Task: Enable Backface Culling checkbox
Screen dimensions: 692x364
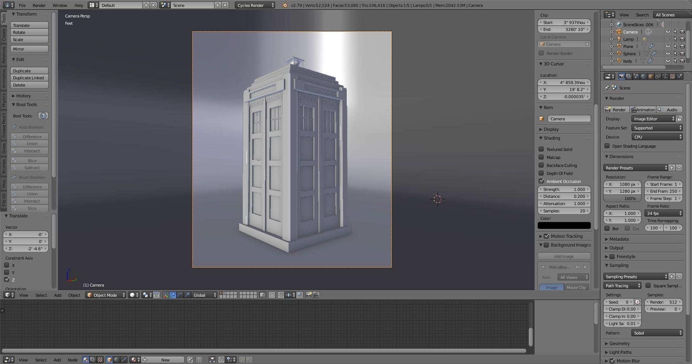Action: tap(541, 165)
